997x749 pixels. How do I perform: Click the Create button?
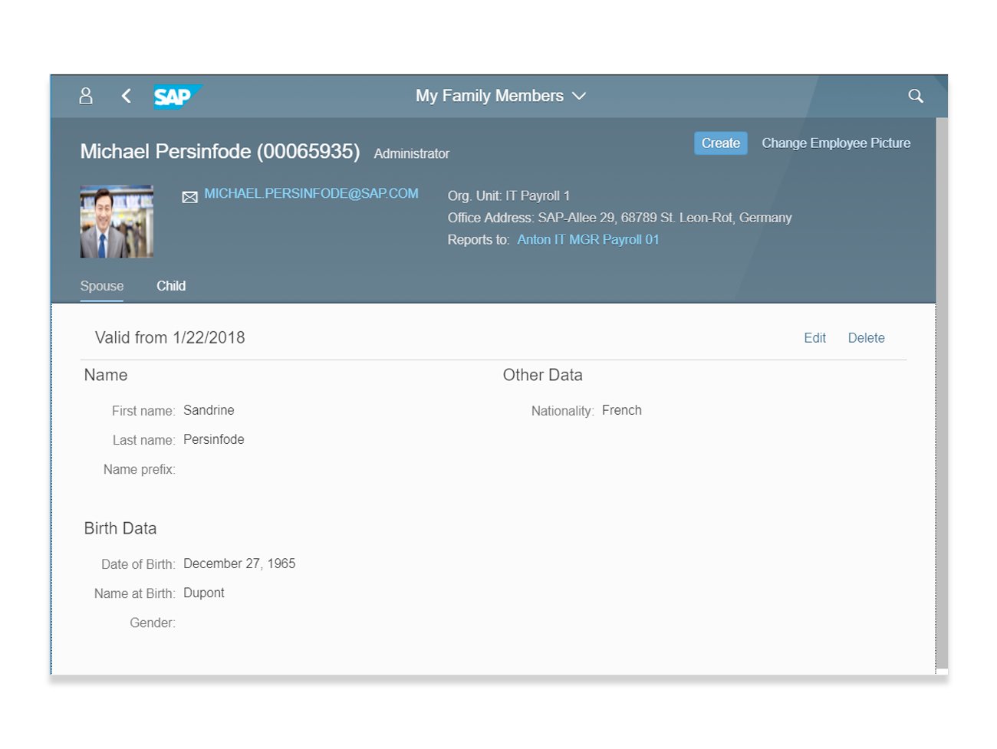coord(721,143)
